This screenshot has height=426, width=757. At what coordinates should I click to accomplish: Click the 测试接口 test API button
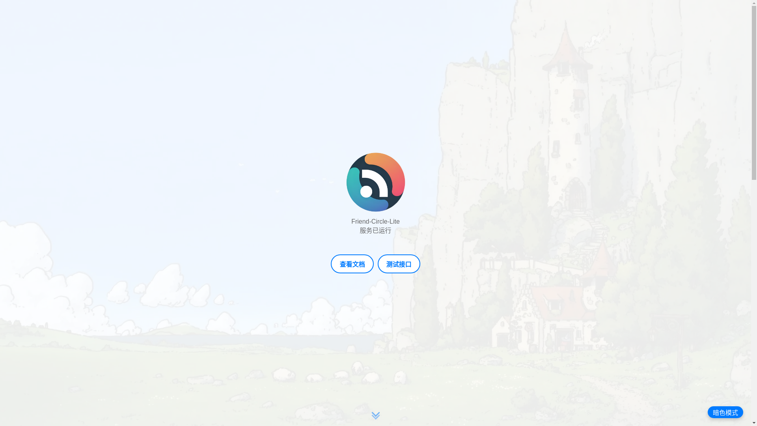pyautogui.click(x=399, y=264)
